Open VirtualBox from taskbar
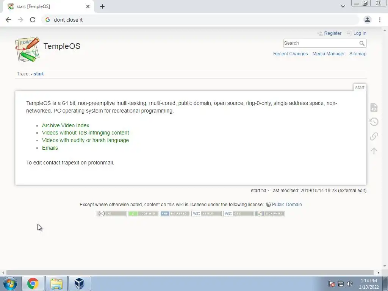This screenshot has width=388, height=291. click(80, 283)
